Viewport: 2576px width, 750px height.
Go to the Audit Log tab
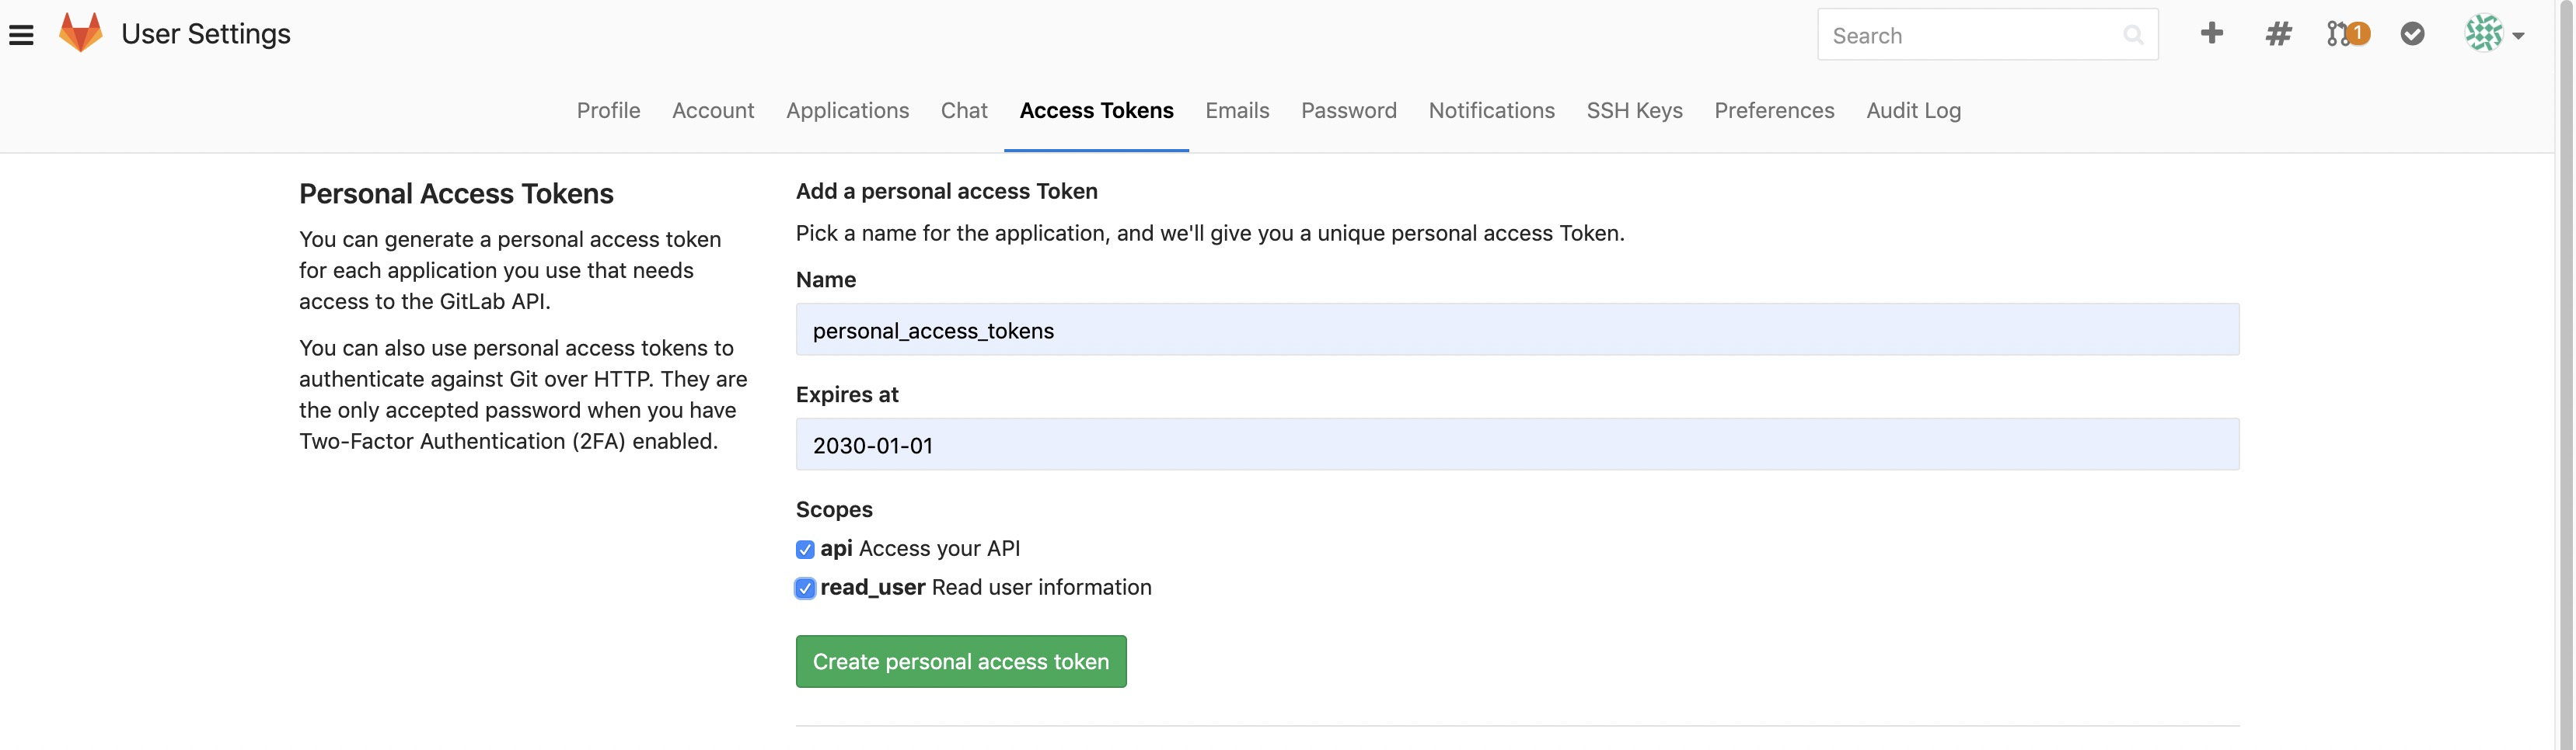pyautogui.click(x=1912, y=111)
